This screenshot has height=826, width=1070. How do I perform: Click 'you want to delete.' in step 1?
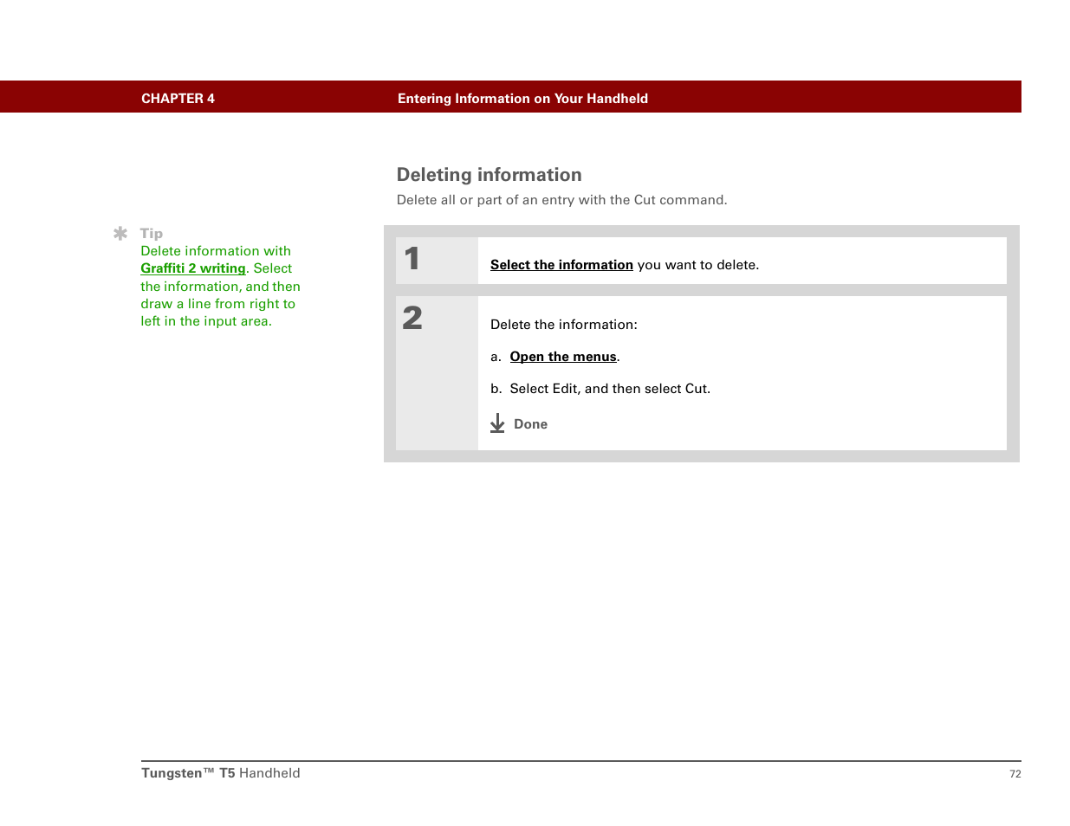698,265
